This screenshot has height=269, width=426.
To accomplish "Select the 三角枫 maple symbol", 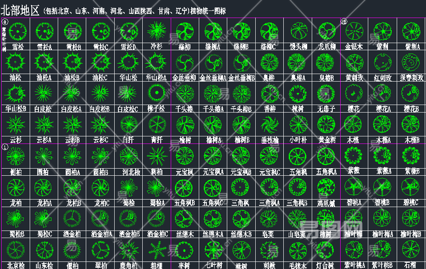I will click(240, 187).
